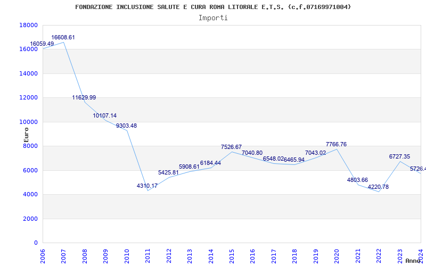
Task: Select data label 16608.61
Action: tap(63, 37)
